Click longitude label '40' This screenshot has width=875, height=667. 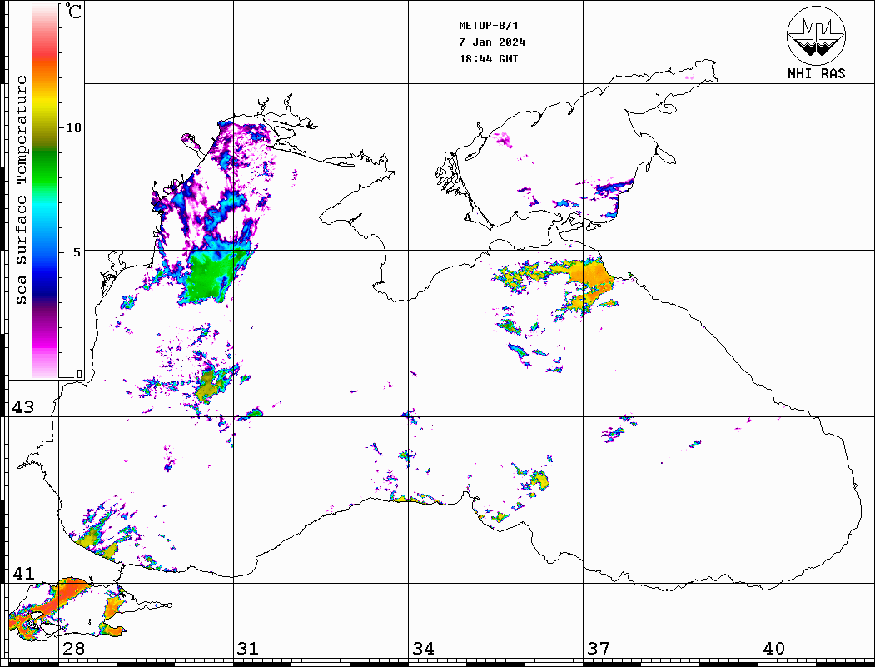[x=773, y=648]
